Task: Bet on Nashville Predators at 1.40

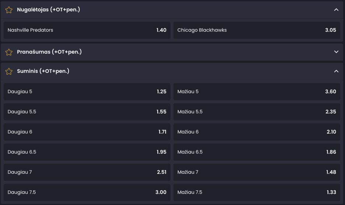Action: [x=87, y=30]
